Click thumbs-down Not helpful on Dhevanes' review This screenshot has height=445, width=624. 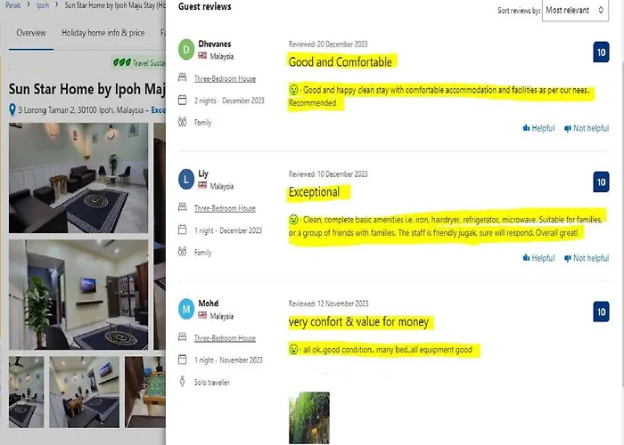pyautogui.click(x=587, y=128)
